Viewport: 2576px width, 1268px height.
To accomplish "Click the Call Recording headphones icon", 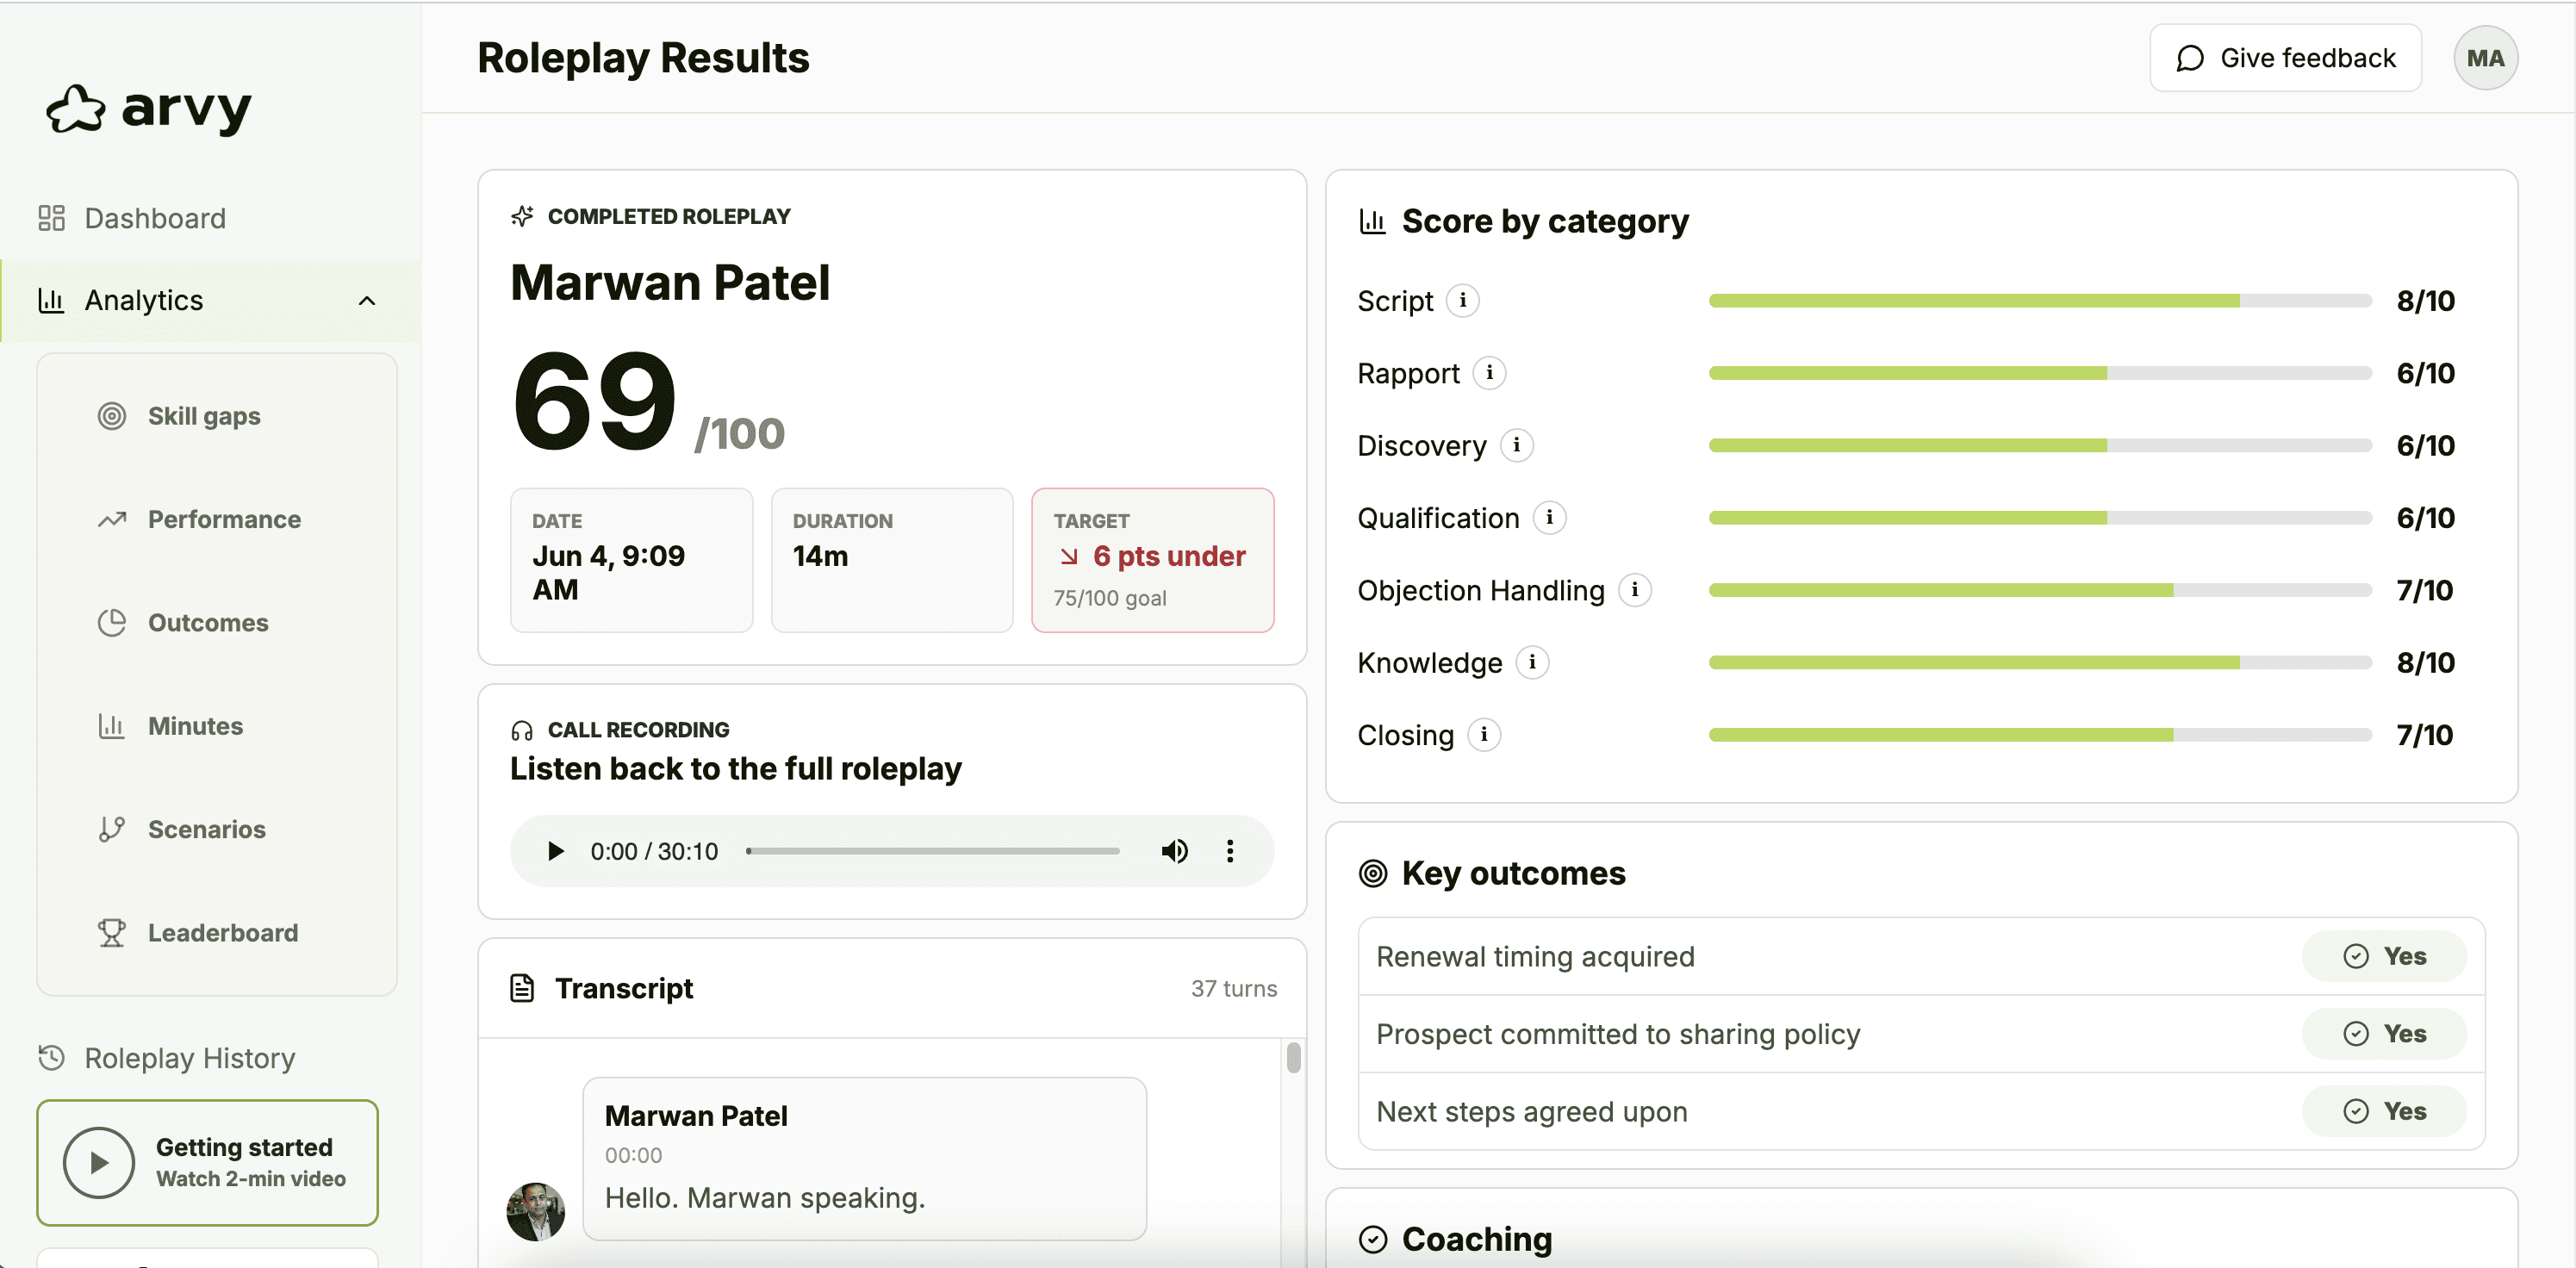I will click(x=522, y=730).
